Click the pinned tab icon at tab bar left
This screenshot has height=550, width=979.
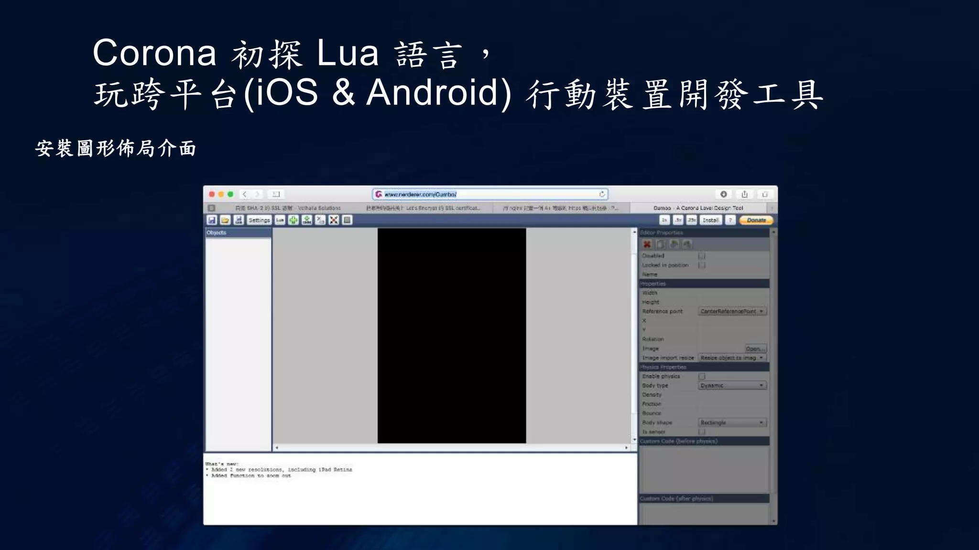pyautogui.click(x=211, y=208)
